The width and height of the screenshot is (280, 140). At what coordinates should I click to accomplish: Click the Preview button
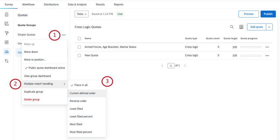248,14
